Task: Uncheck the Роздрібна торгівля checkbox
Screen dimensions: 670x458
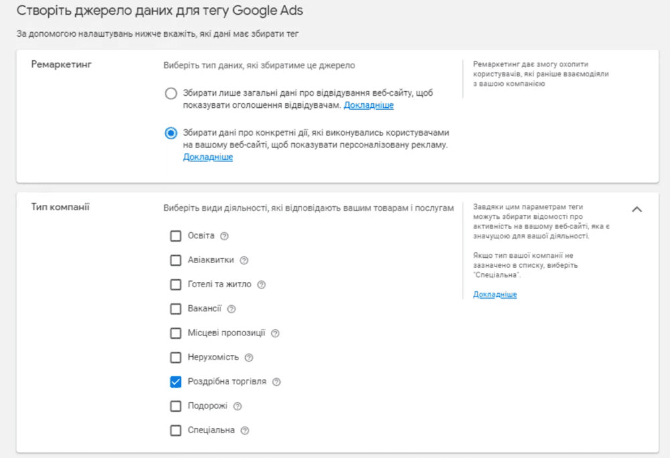Action: tap(176, 382)
